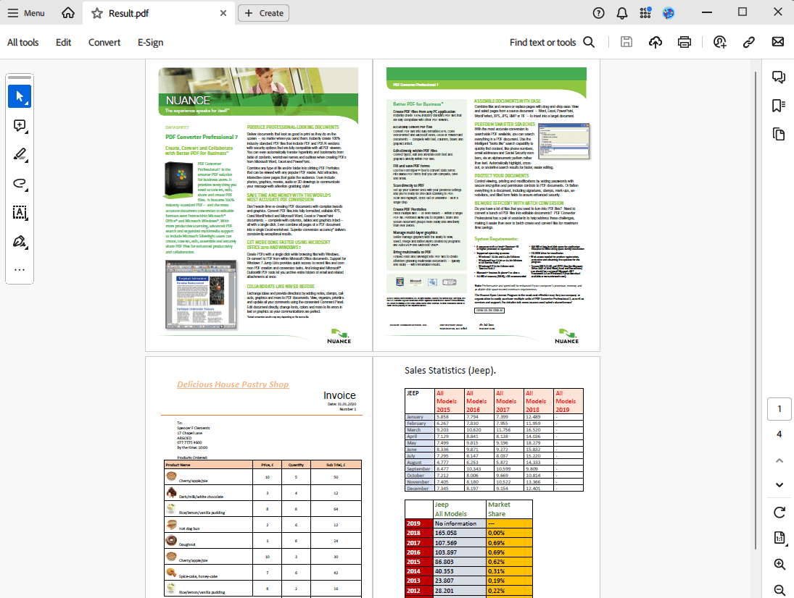794x598 pixels.
Task: Choose the Add comment tool
Action: coord(20,125)
